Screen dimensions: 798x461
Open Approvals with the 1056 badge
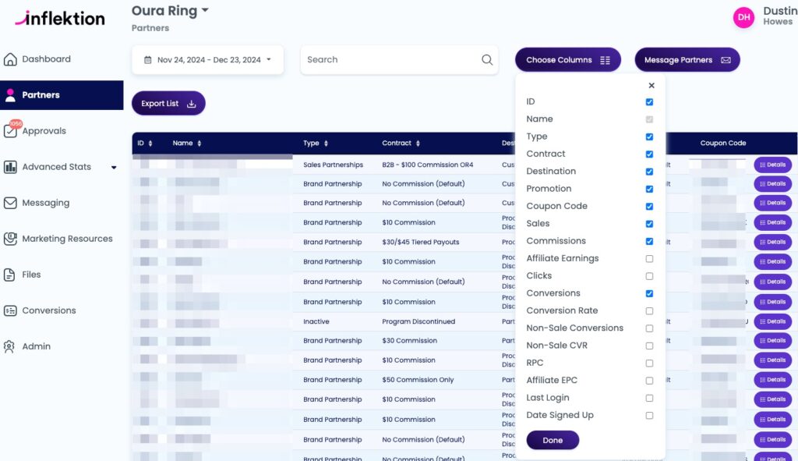[11, 129]
